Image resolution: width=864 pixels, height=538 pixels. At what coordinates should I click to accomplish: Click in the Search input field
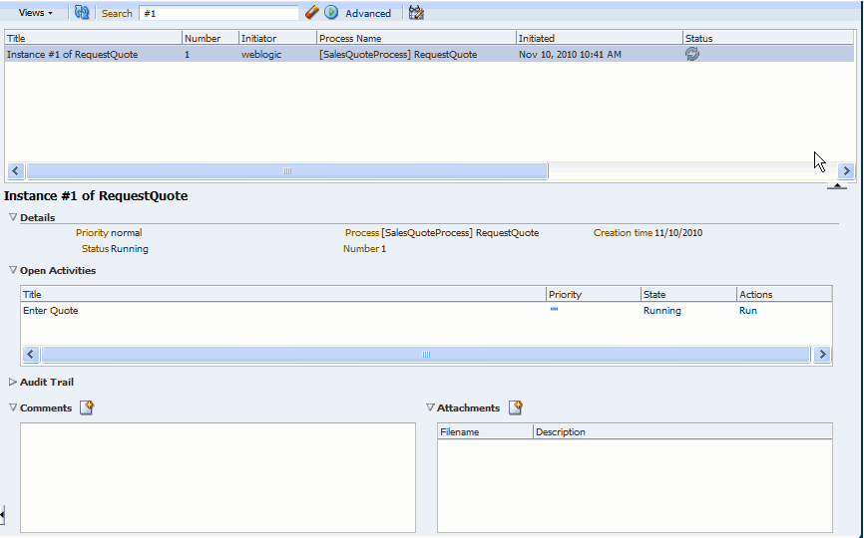coord(218,13)
